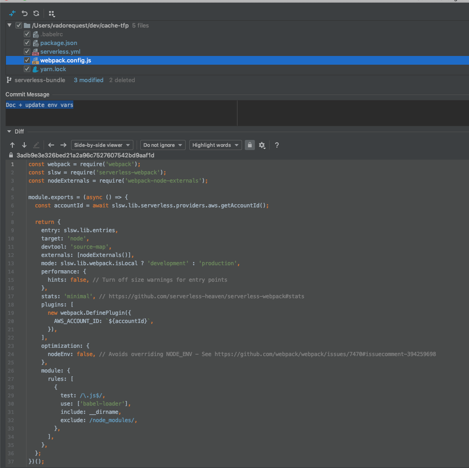Click the grayed pencil edit icon

pyautogui.click(x=36, y=145)
